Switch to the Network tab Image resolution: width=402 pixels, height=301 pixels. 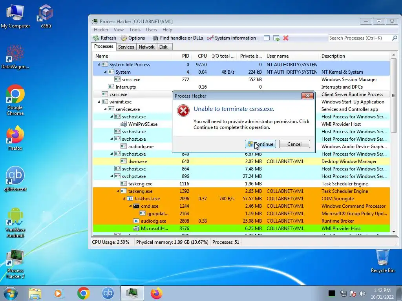(146, 47)
